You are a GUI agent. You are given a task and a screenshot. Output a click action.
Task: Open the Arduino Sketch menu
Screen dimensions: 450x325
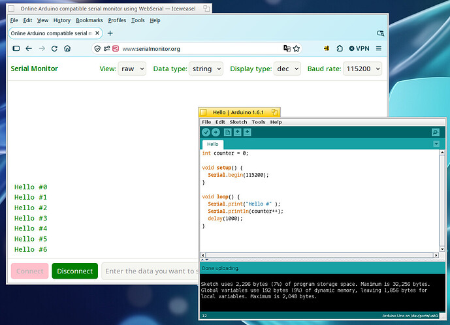(x=238, y=122)
